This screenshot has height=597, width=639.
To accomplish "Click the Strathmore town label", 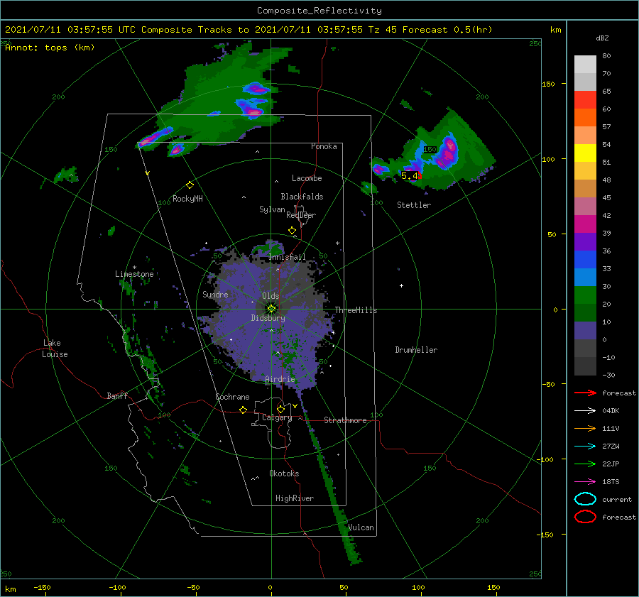I will click(x=345, y=420).
